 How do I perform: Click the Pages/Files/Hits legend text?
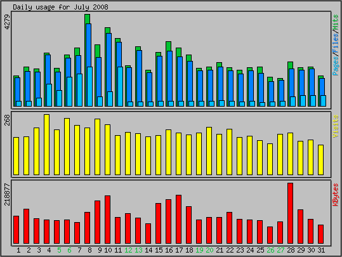point(336,45)
